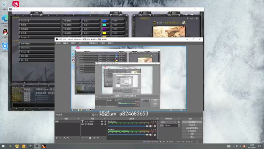264x149 pixels.
Task: Open Kugou K desktop icon
Action: pos(5,46)
